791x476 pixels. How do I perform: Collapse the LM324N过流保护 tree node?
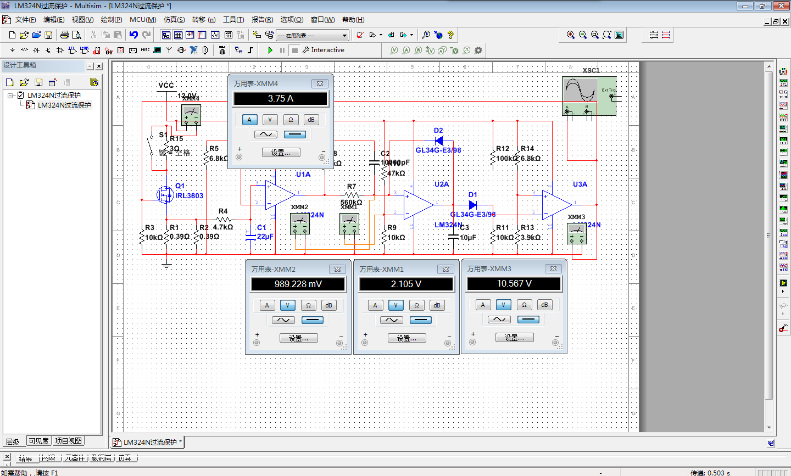point(10,96)
